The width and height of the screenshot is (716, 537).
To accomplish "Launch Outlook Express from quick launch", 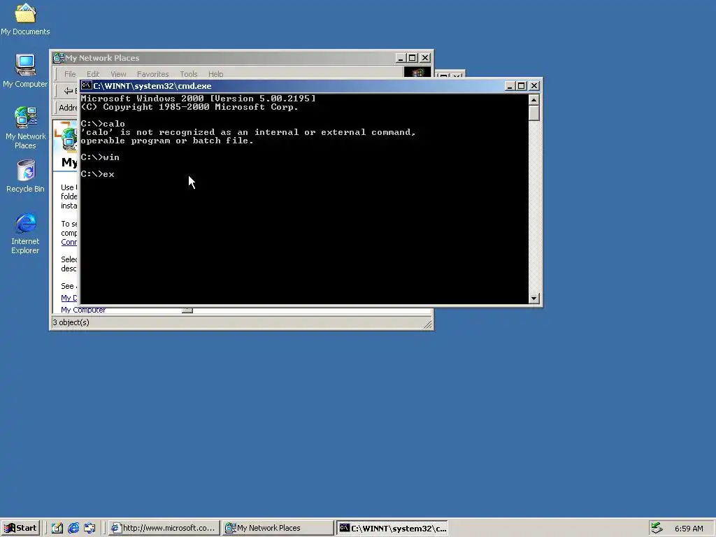I will point(89,529).
